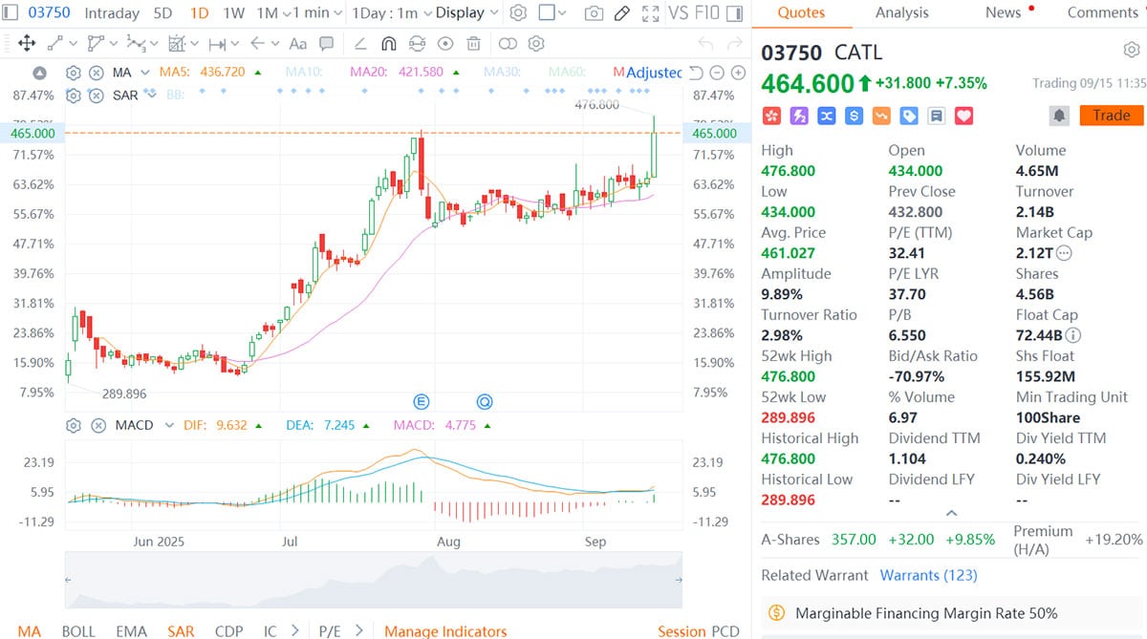
Task: Open chart settings gear
Action: coord(518,13)
